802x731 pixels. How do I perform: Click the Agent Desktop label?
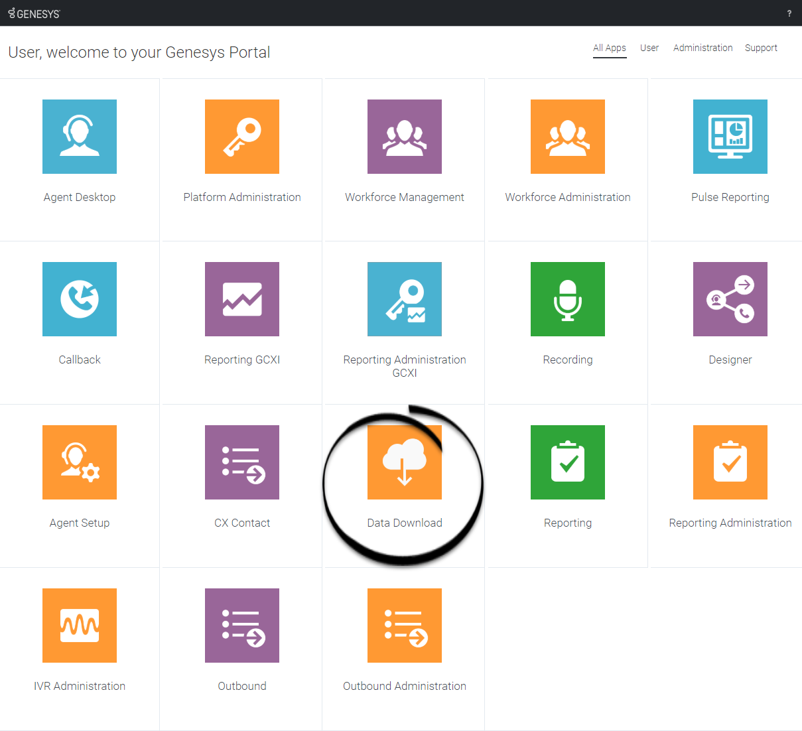tap(80, 197)
